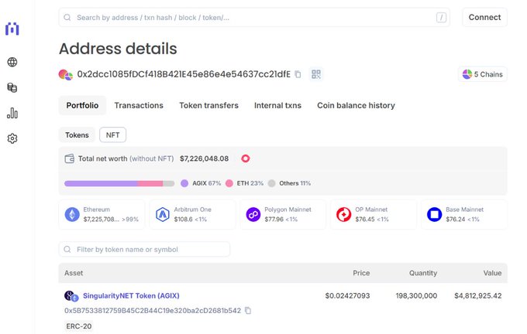The width and height of the screenshot is (527, 334).
Task: Click the wallet address hash text
Action: (184, 74)
